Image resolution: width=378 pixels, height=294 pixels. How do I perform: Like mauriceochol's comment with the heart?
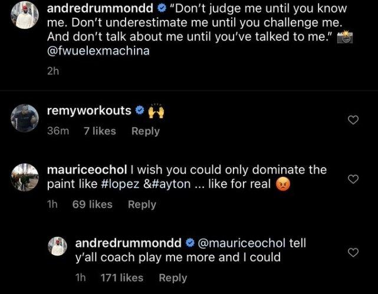click(353, 179)
